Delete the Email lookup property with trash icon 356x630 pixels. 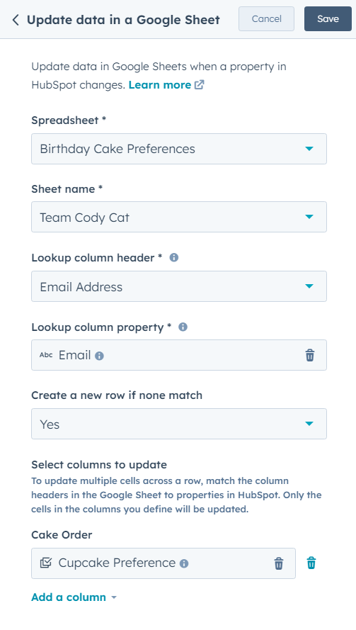[310, 355]
